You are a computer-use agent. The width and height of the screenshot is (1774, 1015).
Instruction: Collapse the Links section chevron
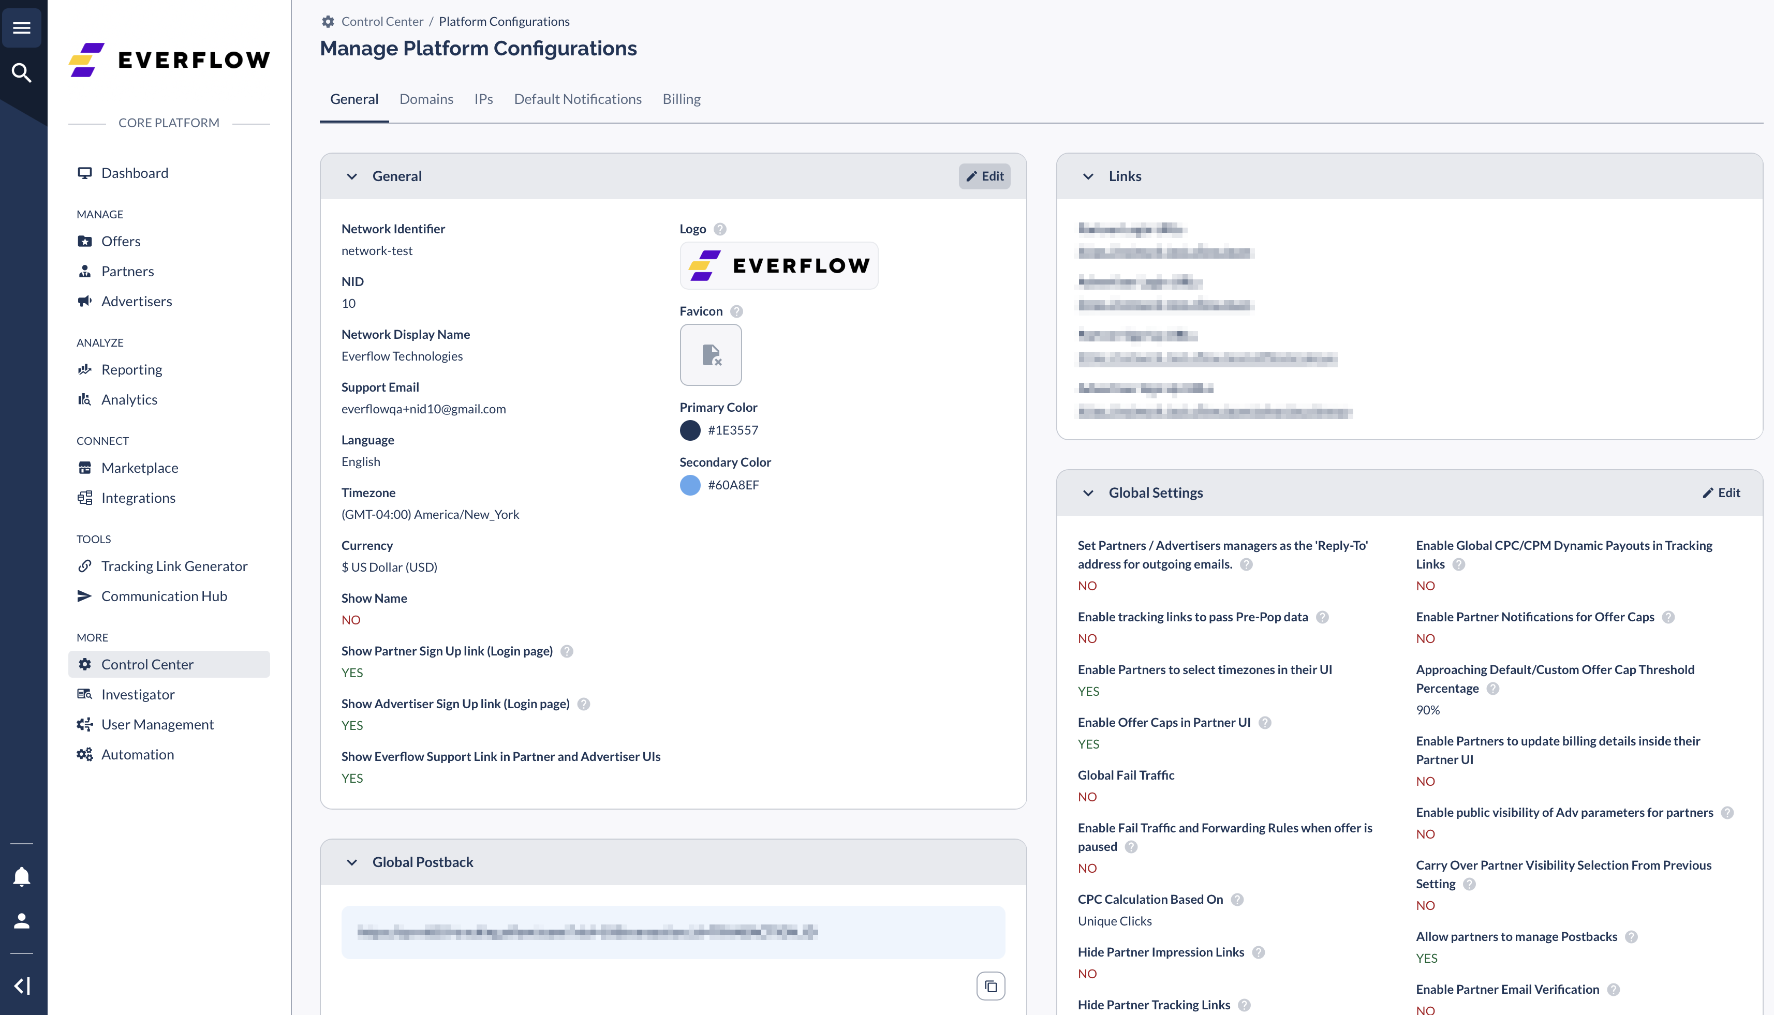(x=1088, y=176)
